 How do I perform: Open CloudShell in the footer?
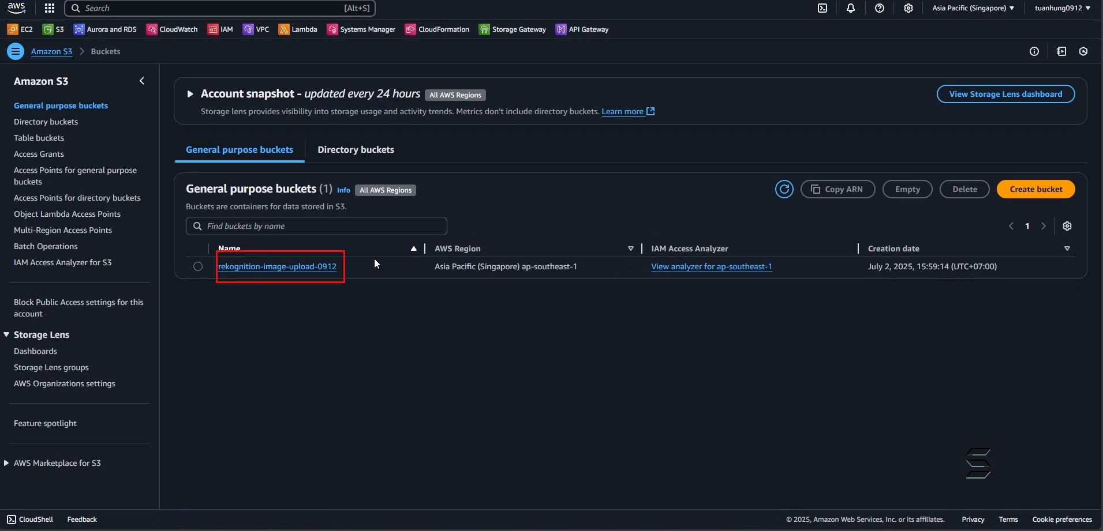point(30,519)
